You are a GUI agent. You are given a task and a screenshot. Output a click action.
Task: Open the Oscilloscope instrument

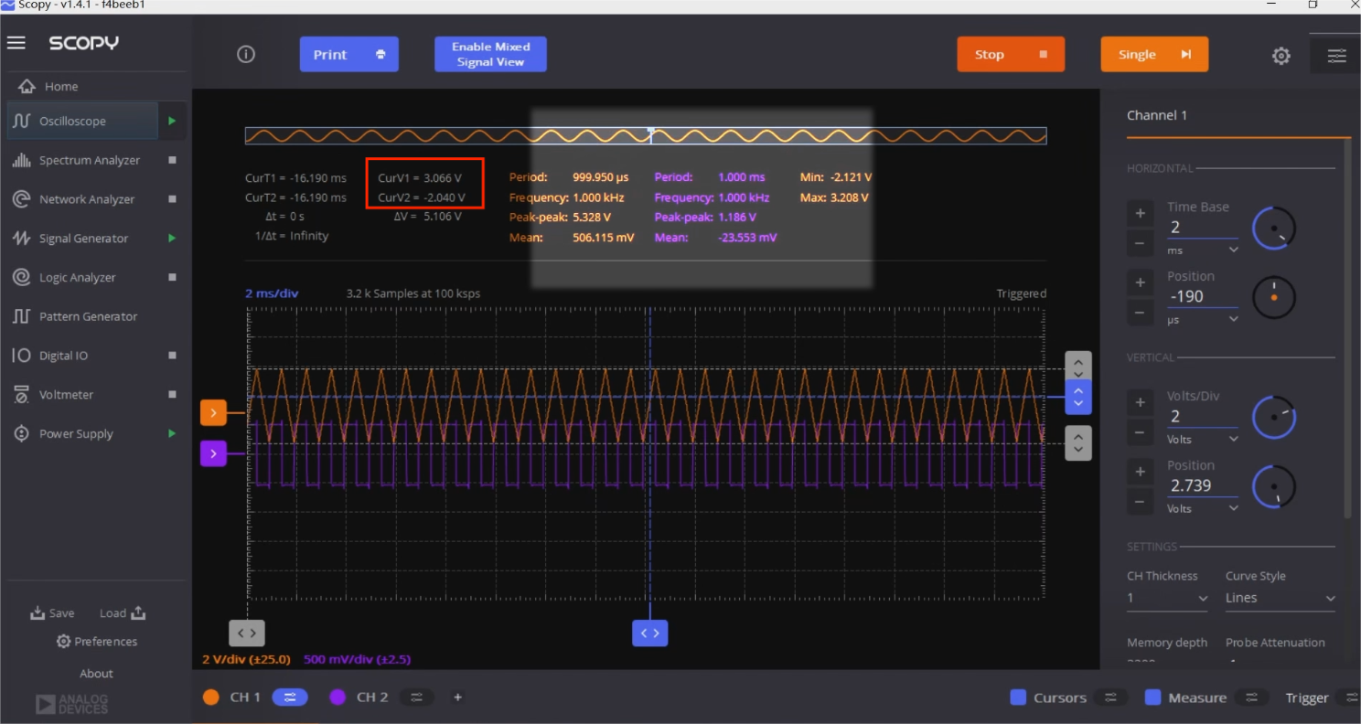click(x=82, y=121)
